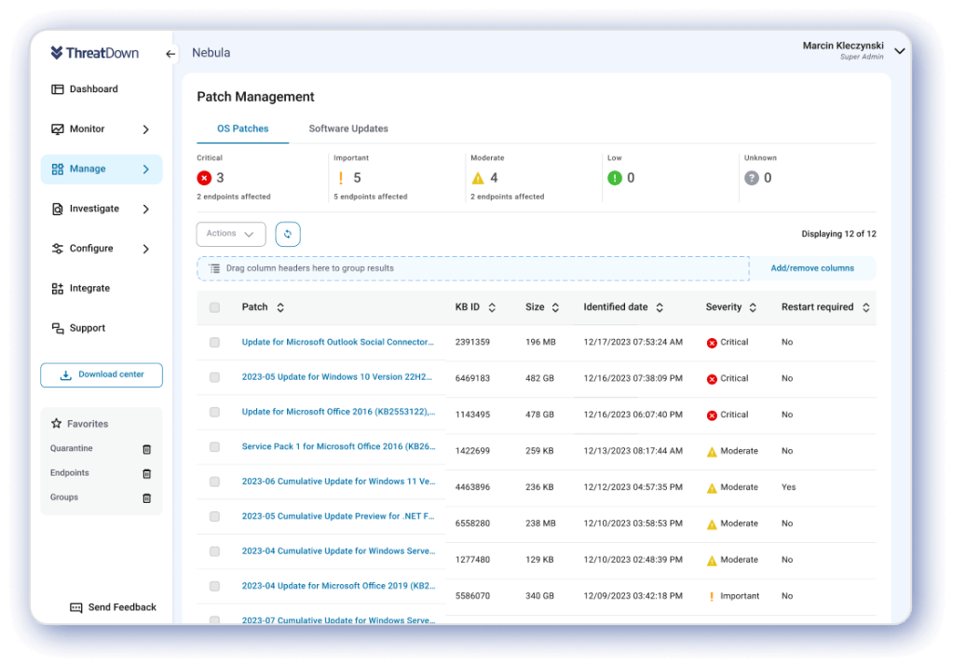The image size is (953, 666).
Task: Click the Send Feedback button
Action: tap(113, 607)
